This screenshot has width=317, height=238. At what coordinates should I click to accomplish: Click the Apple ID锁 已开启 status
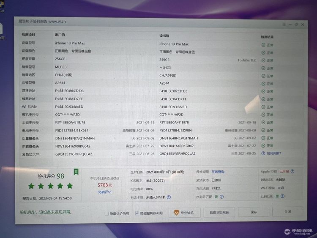click(x=275, y=171)
